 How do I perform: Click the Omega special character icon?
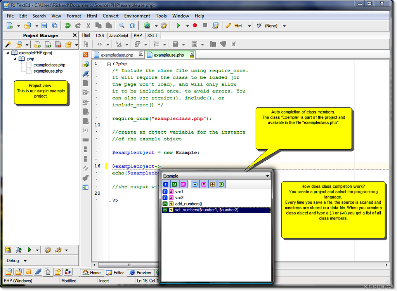coord(132,26)
